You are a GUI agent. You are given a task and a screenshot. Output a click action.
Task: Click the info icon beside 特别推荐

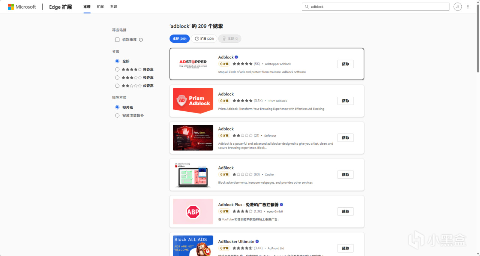pos(141,40)
